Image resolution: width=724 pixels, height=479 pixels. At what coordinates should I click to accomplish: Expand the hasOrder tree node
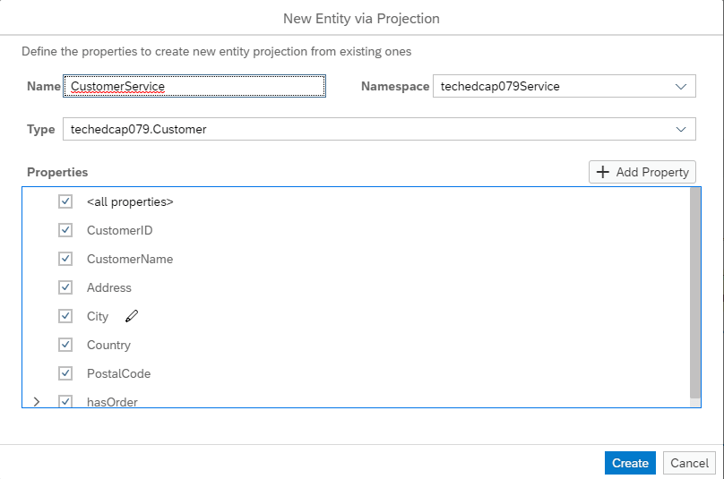(x=37, y=402)
